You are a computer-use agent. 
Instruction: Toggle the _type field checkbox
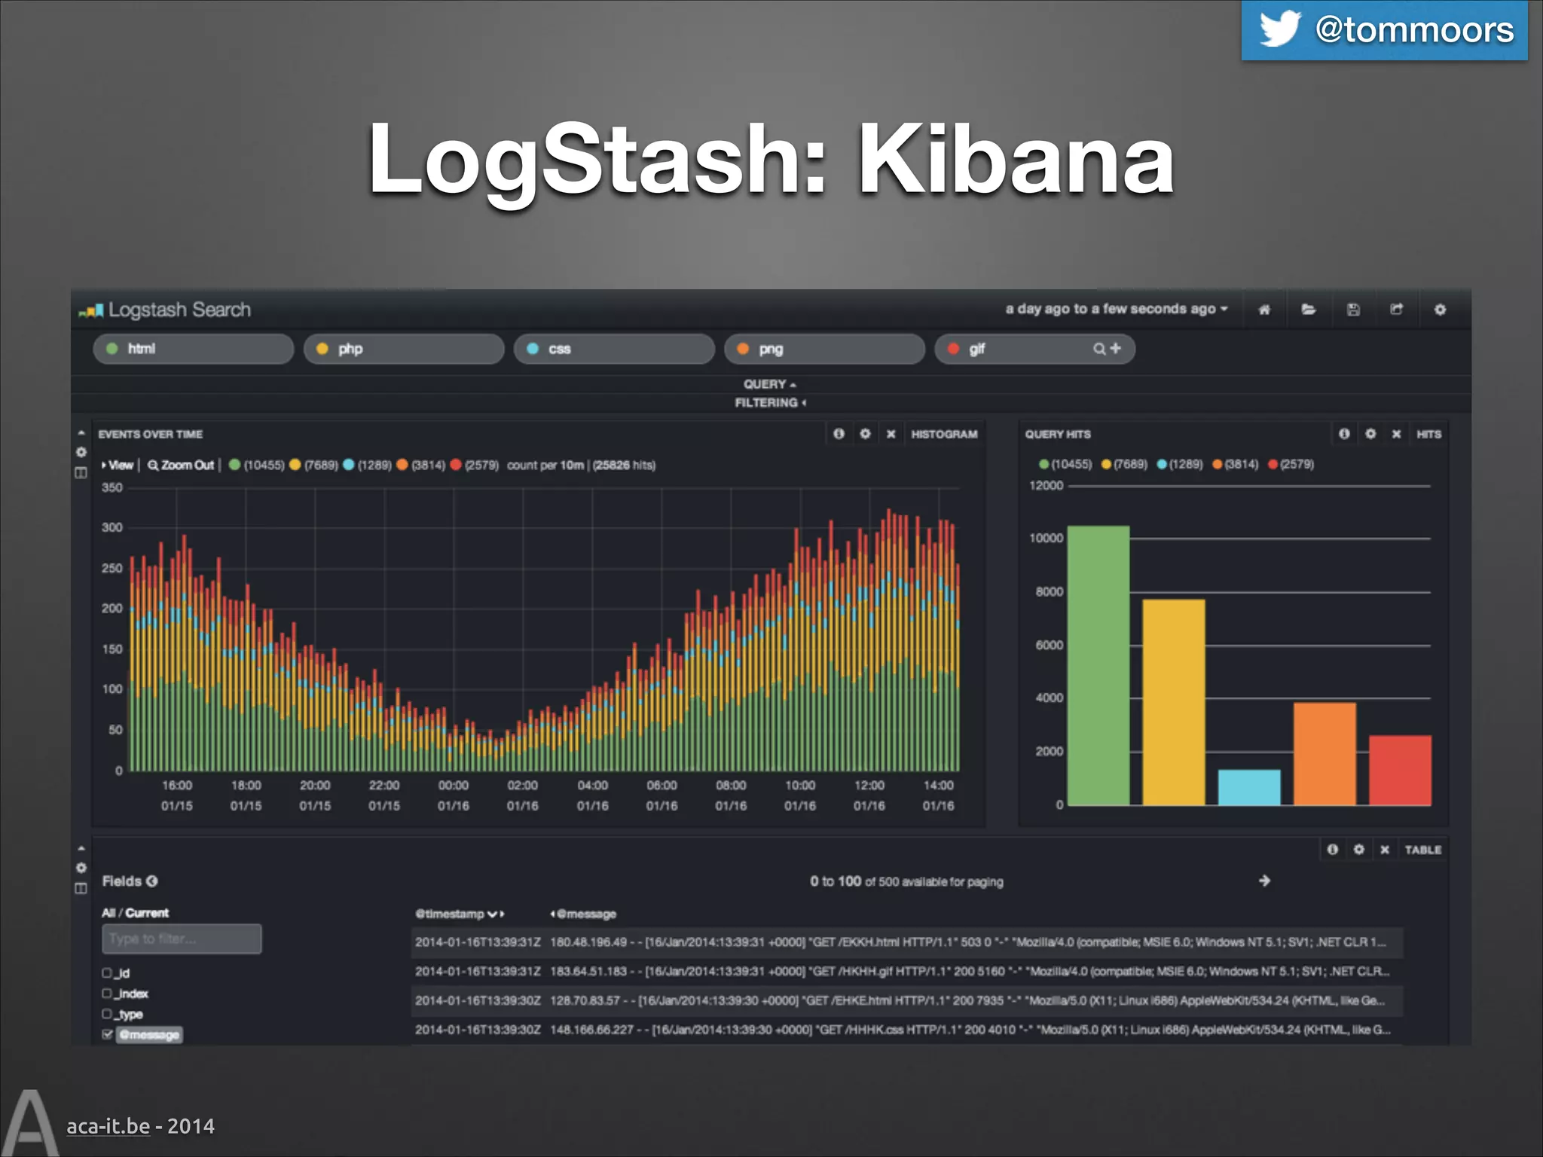point(107,1014)
